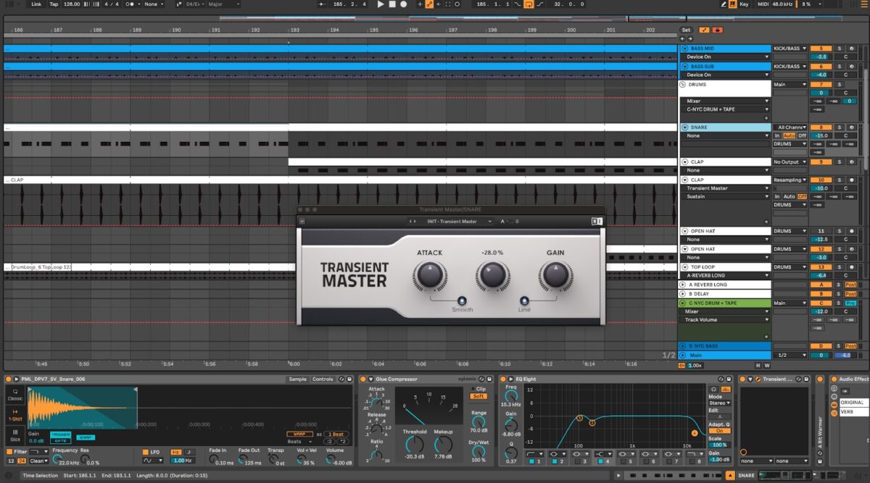Screen dimensions: 870x483
Task: Click the Stop button in transport
Action: click(x=392, y=4)
